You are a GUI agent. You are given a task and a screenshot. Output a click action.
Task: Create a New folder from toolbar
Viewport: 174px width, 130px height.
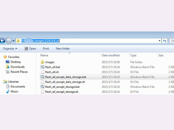point(63,49)
